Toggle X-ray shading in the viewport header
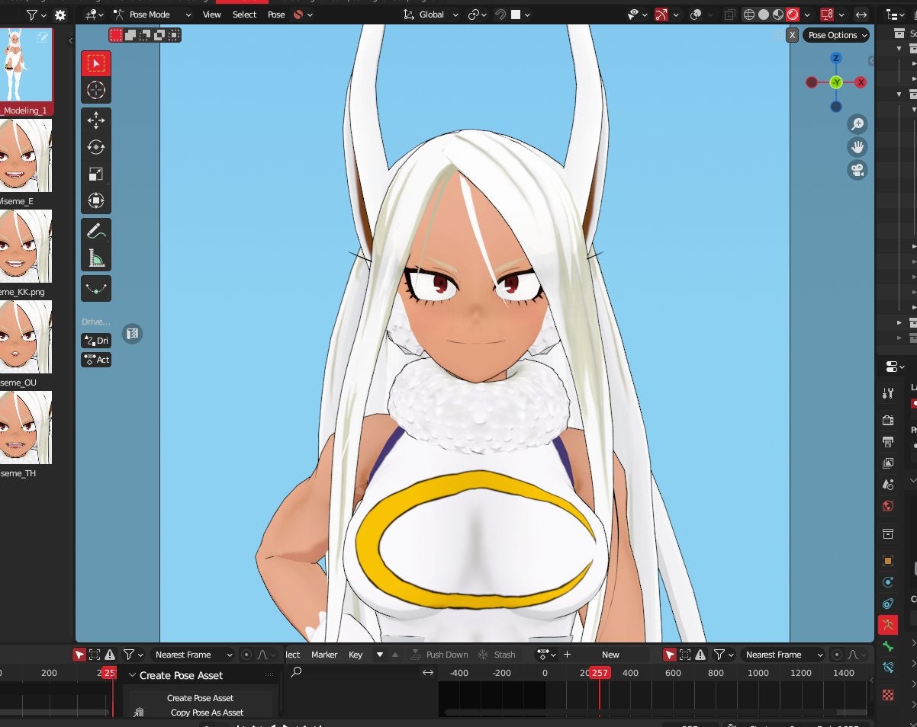The width and height of the screenshot is (917, 727). click(730, 14)
